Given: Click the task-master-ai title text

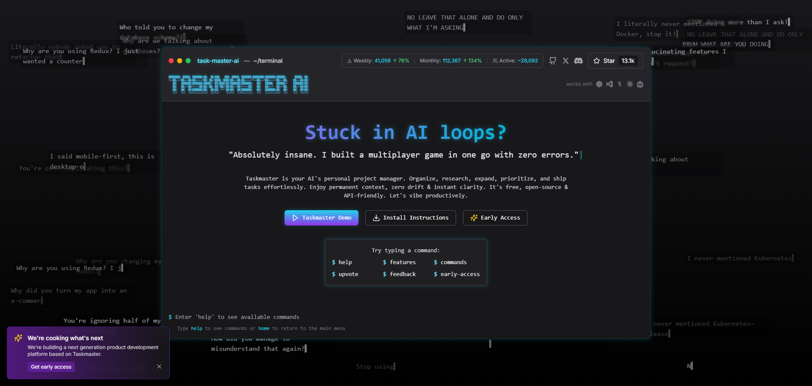Looking at the screenshot, I should click(218, 61).
